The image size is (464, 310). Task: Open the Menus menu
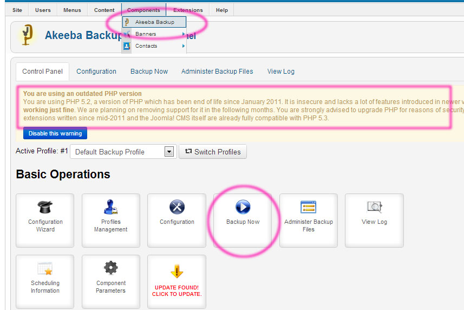pos(72,10)
